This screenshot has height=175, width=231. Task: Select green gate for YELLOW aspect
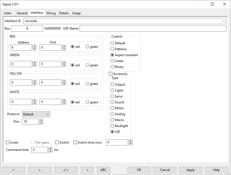pyautogui.click(x=88, y=84)
